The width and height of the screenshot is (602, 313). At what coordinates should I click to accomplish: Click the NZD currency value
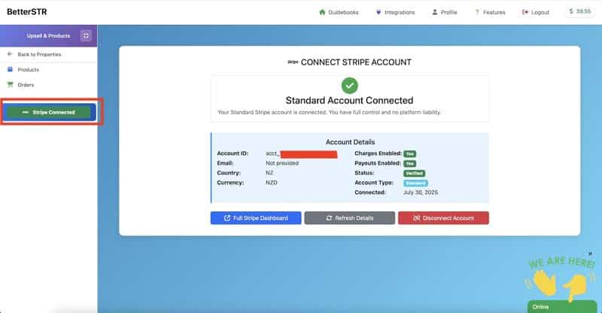272,183
